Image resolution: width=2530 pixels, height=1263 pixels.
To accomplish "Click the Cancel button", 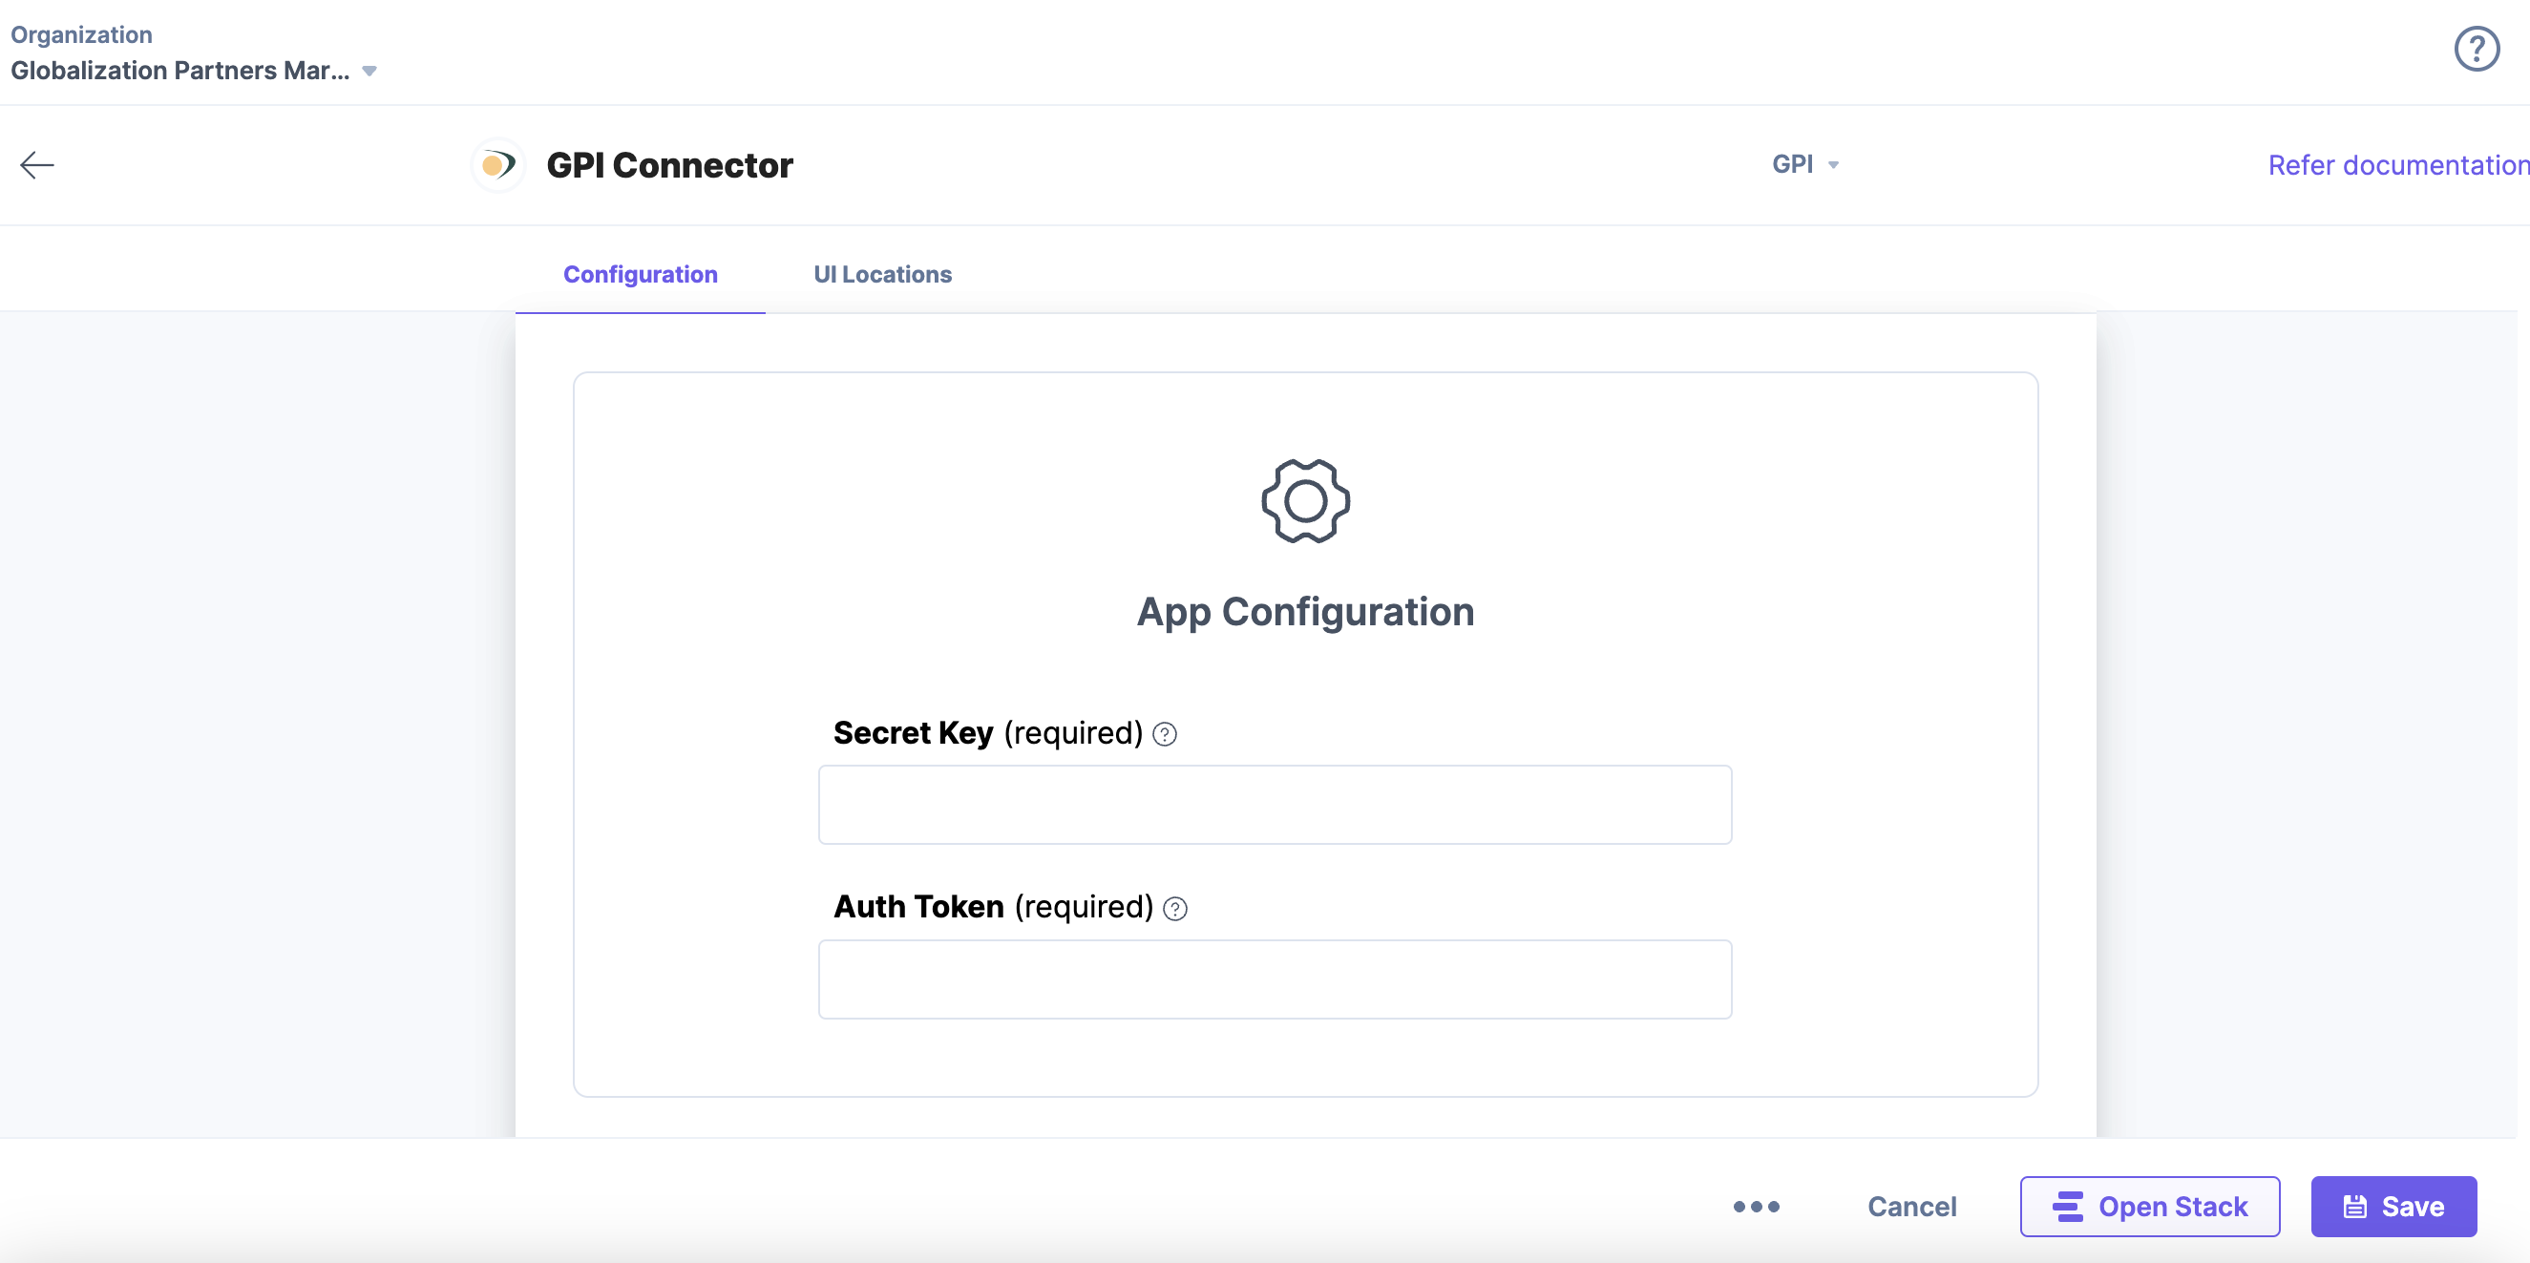I will click(1911, 1206).
